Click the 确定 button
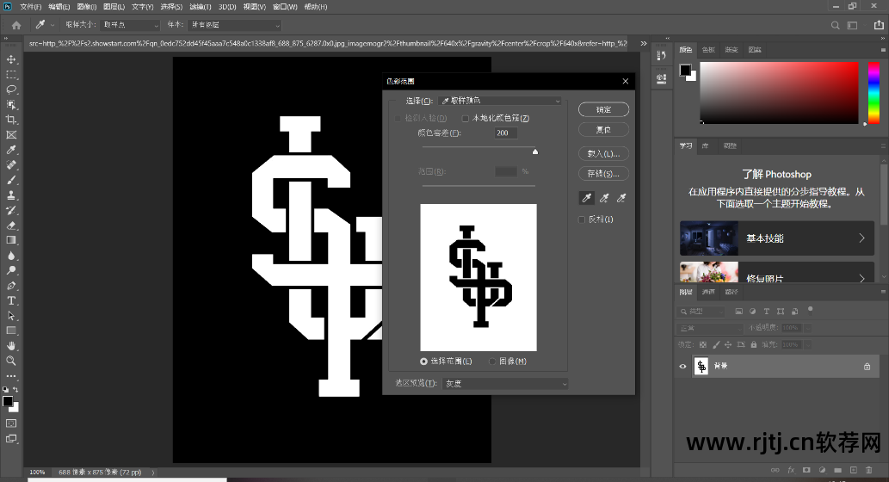889x482 pixels. click(604, 109)
